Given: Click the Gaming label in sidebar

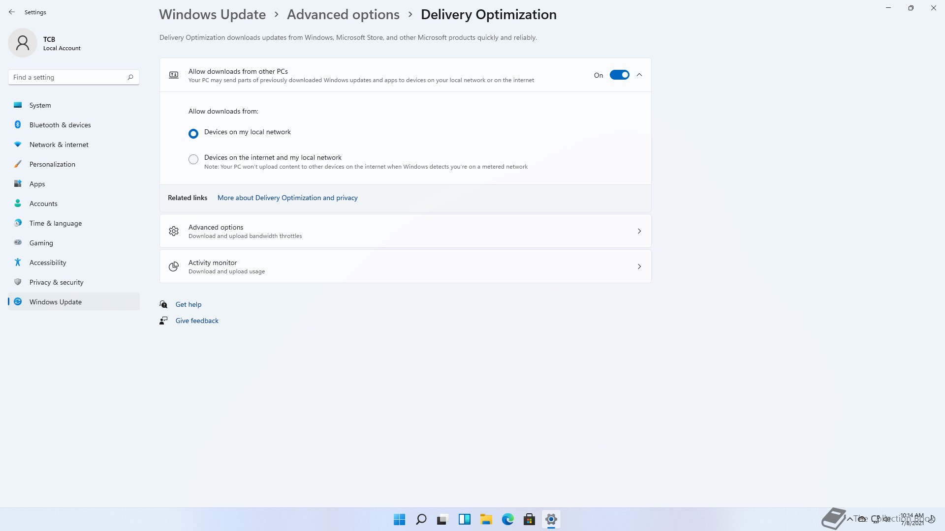Looking at the screenshot, I should [x=41, y=243].
